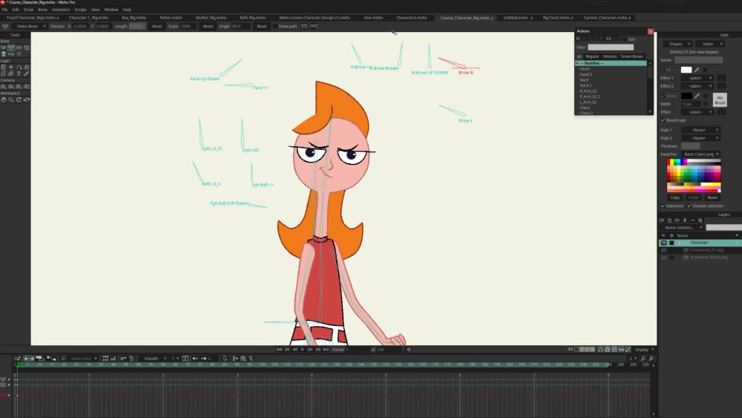Viewport: 742px width, 418px height.
Task: Select the Track Camera tool
Action: point(3,87)
